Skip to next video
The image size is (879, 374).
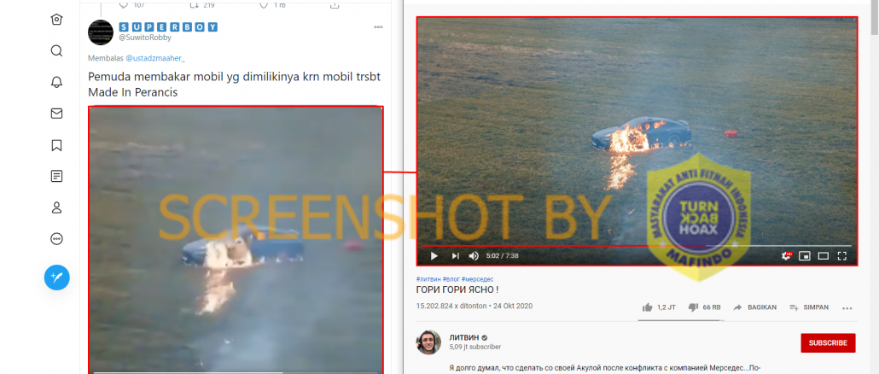point(455,256)
